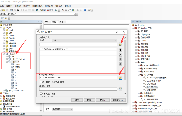Open the 浏览 文件 dropdown in the dialog
The image size is (182, 116).
tap(84, 40)
